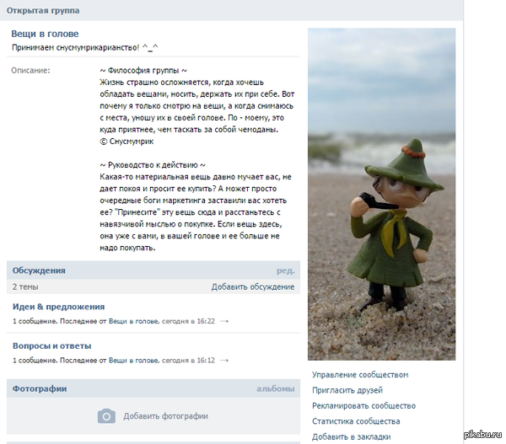Click arrow icon next to Идеи & предложения message
This screenshot has width=506, height=444.
tap(224, 321)
